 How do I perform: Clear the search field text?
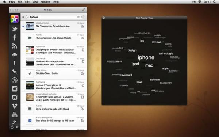pos(82,17)
